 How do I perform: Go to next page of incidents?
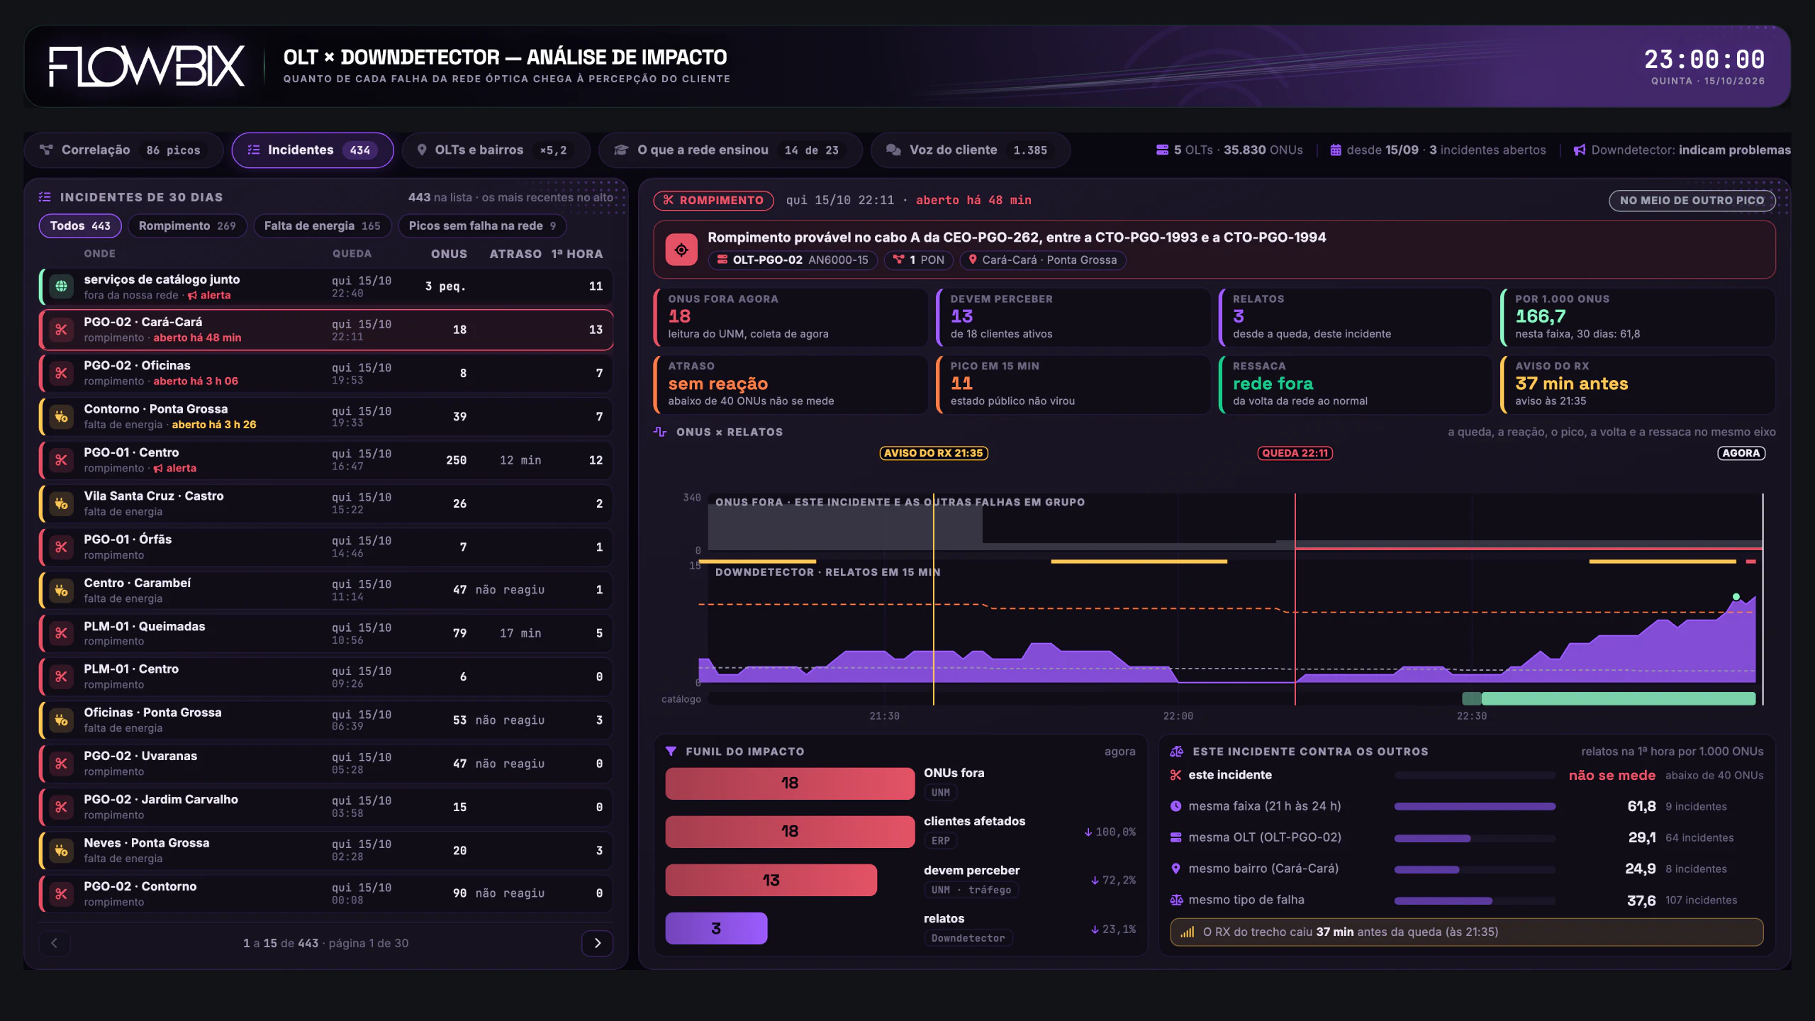coord(597,943)
